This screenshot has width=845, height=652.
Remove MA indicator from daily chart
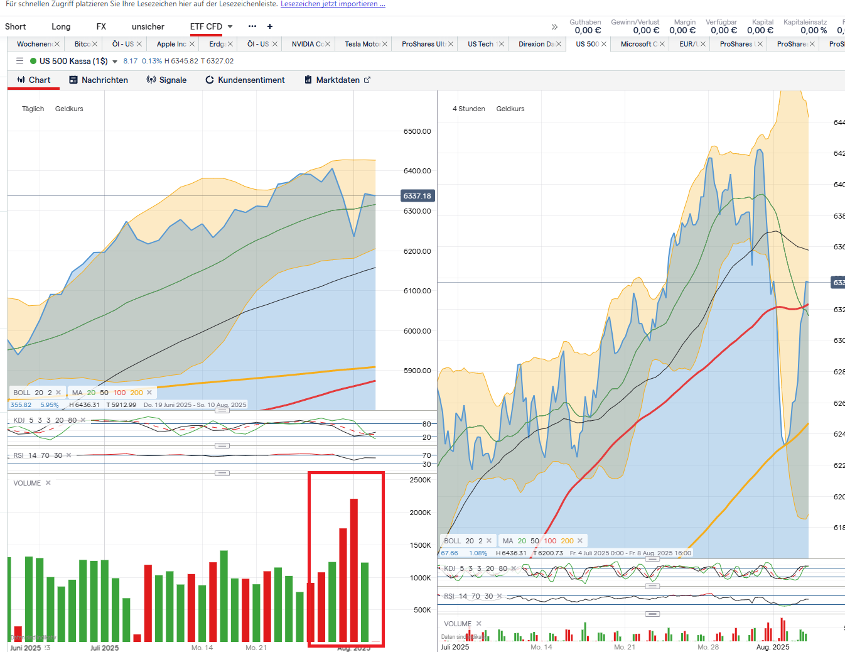tap(149, 393)
